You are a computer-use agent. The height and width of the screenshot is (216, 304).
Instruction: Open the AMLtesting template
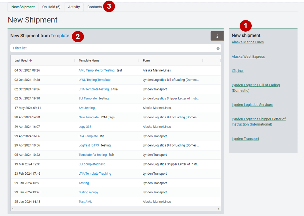coord(87,108)
